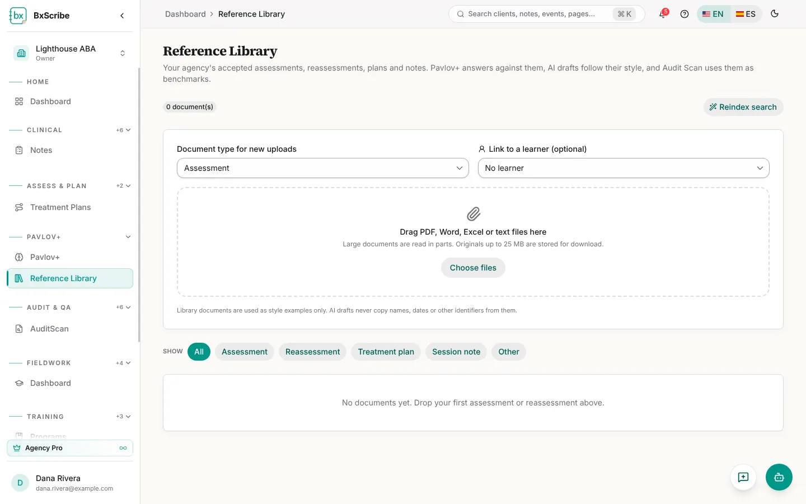806x504 pixels.
Task: Open the No learner dropdown
Action: tap(624, 168)
